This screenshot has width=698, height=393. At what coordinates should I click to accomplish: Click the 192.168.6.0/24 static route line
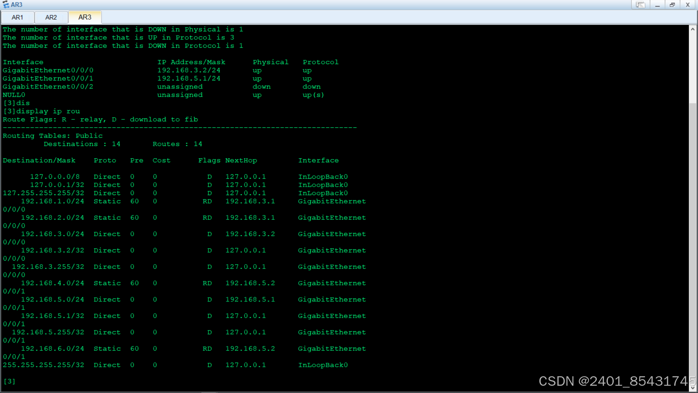(x=52, y=349)
